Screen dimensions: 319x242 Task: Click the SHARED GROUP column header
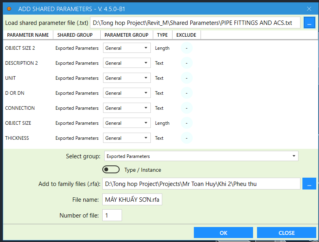pyautogui.click(x=75, y=35)
